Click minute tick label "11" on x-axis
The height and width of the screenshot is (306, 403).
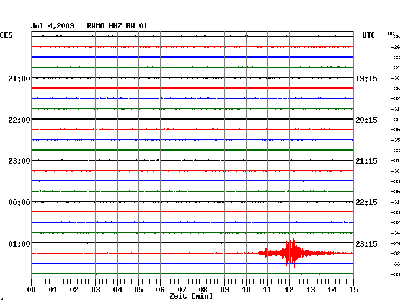pyautogui.click(x=268, y=289)
